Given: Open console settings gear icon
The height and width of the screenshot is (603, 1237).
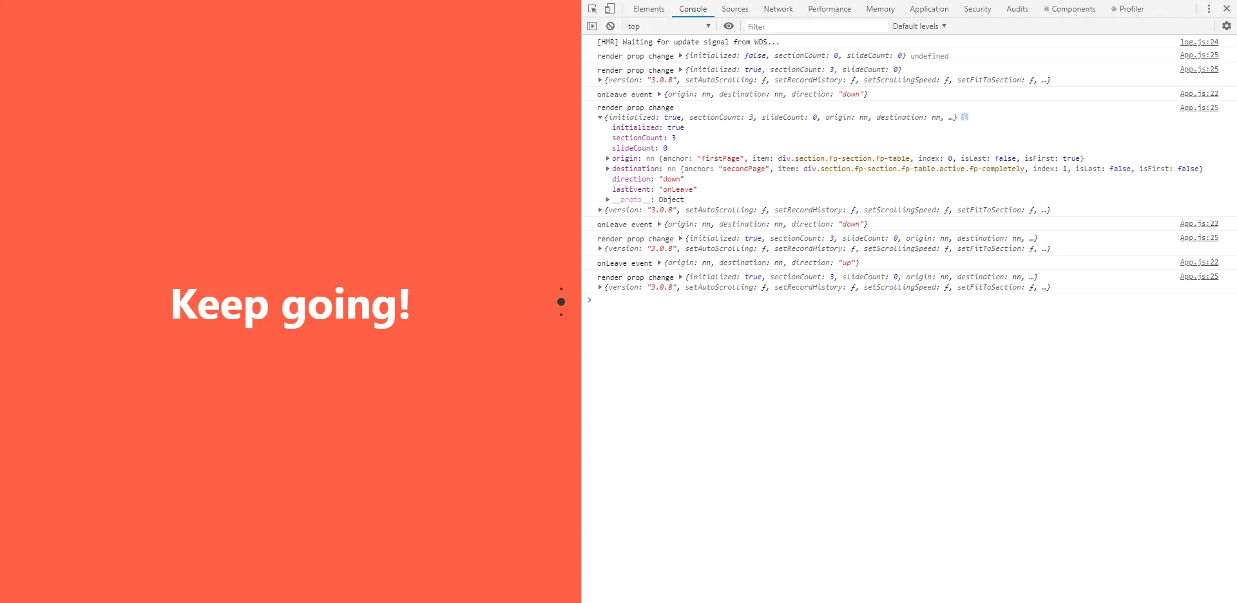Looking at the screenshot, I should tap(1227, 26).
